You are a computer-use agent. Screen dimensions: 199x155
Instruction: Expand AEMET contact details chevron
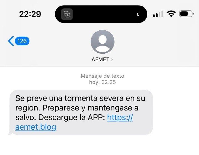coord(112,60)
